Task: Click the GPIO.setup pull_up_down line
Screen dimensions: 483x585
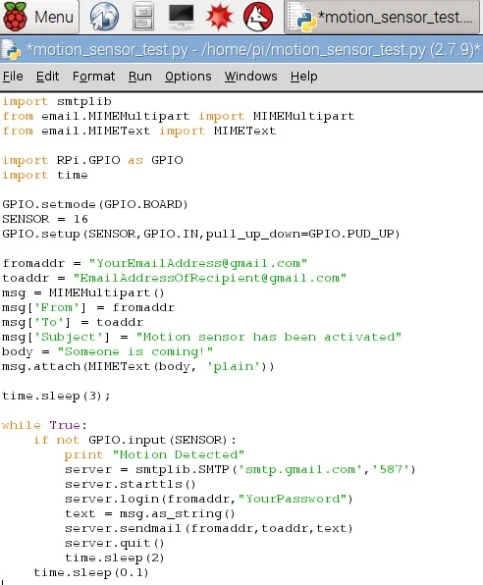Action: click(201, 234)
